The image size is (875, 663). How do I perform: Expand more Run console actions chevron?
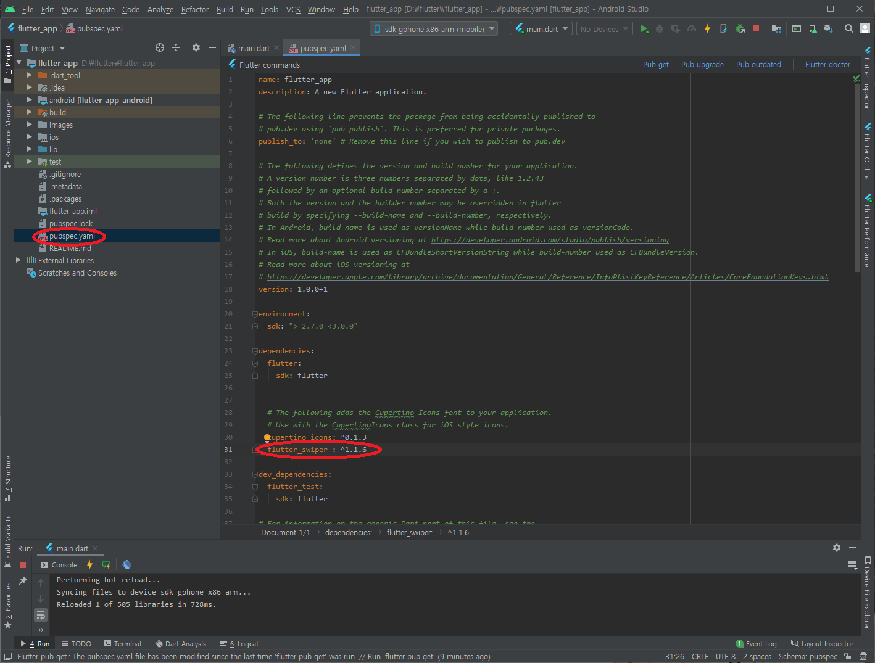coord(41,630)
